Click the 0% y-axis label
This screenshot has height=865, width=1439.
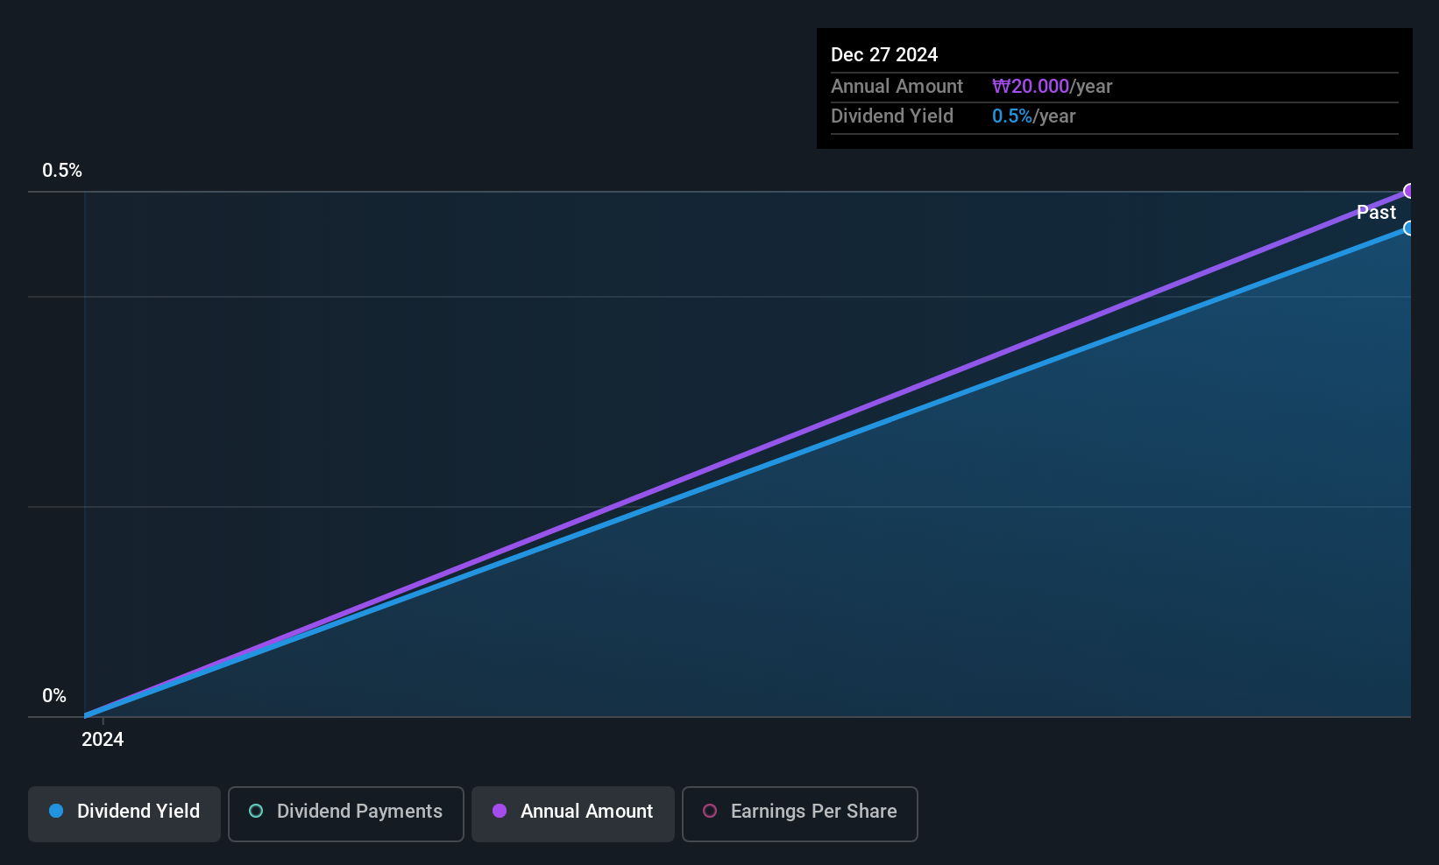[x=54, y=696]
